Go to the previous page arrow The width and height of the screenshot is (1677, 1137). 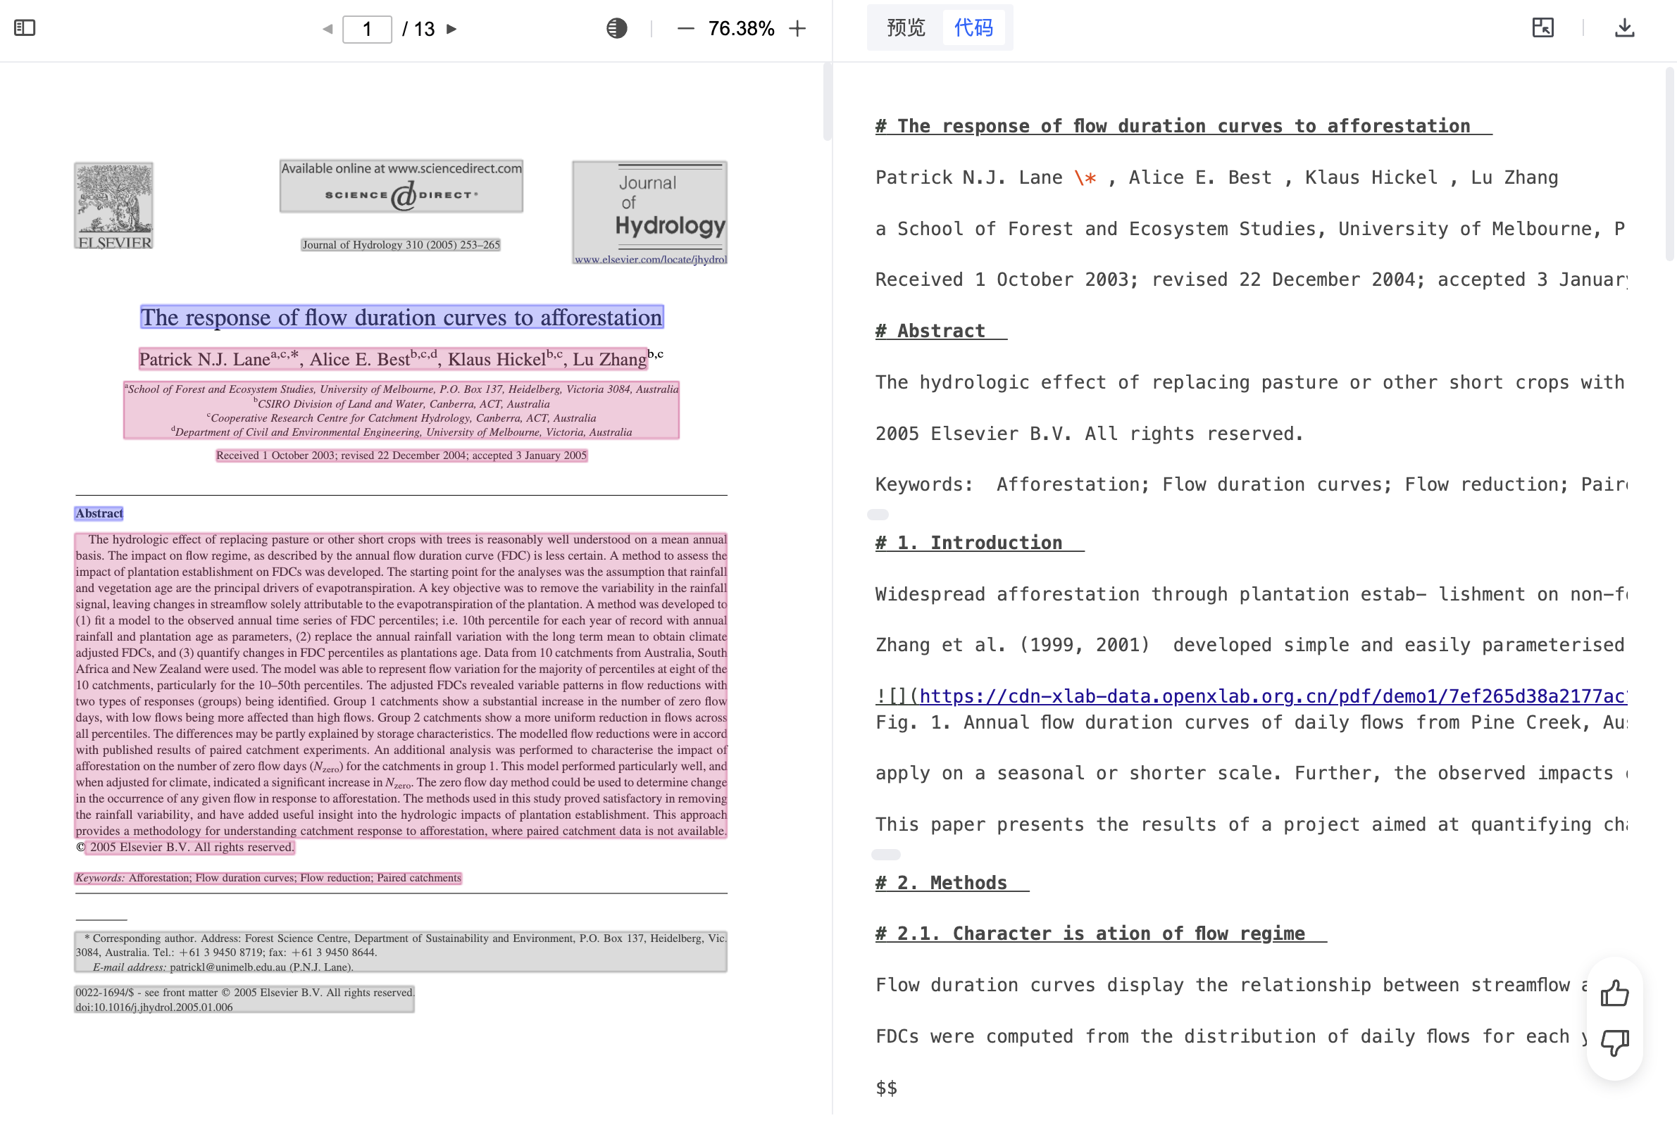tap(328, 29)
